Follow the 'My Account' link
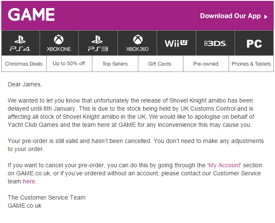 224,165
